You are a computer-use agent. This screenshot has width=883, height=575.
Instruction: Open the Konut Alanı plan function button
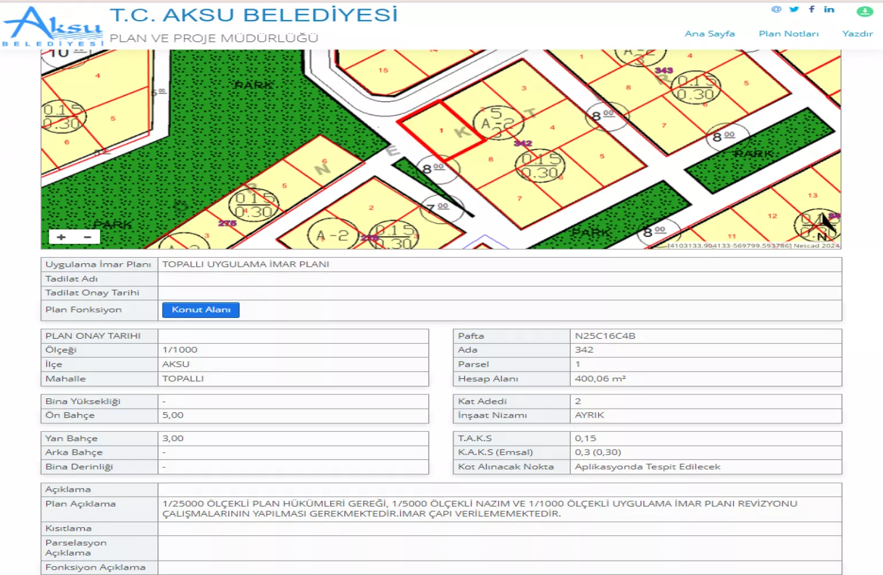(200, 310)
